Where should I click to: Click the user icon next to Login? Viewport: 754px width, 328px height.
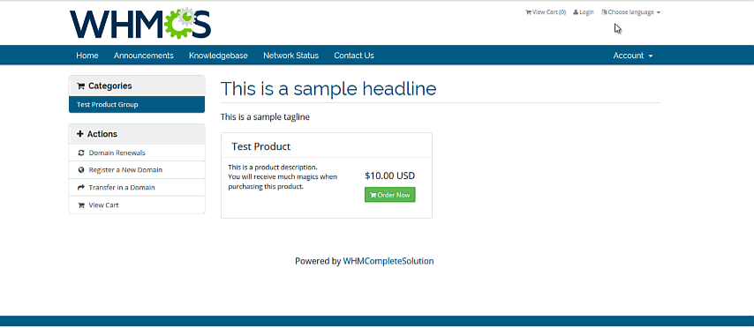click(x=576, y=12)
